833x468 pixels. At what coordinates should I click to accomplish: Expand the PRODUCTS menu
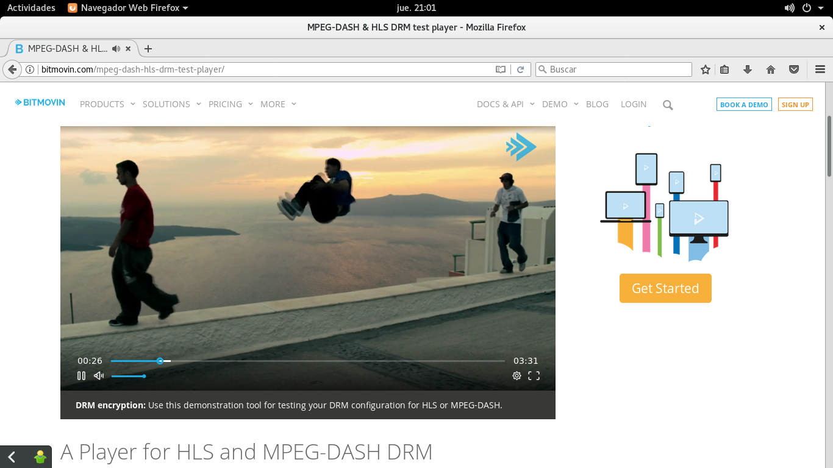(x=107, y=104)
